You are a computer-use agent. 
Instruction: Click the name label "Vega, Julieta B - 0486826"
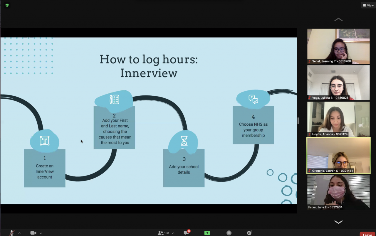pyautogui.click(x=330, y=98)
